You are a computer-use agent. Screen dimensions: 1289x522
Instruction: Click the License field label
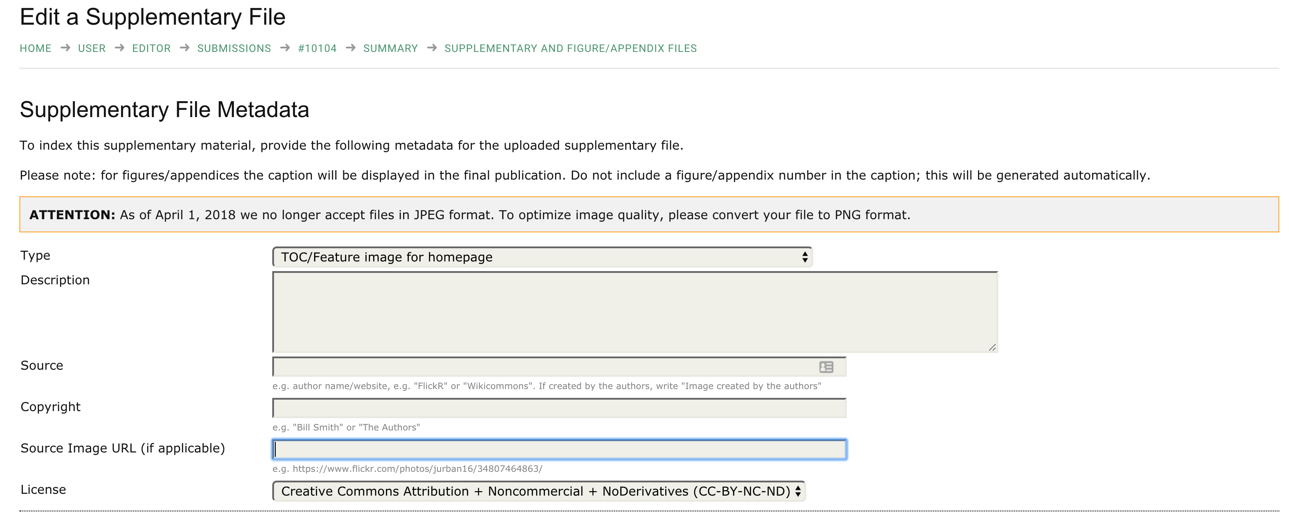pos(43,489)
